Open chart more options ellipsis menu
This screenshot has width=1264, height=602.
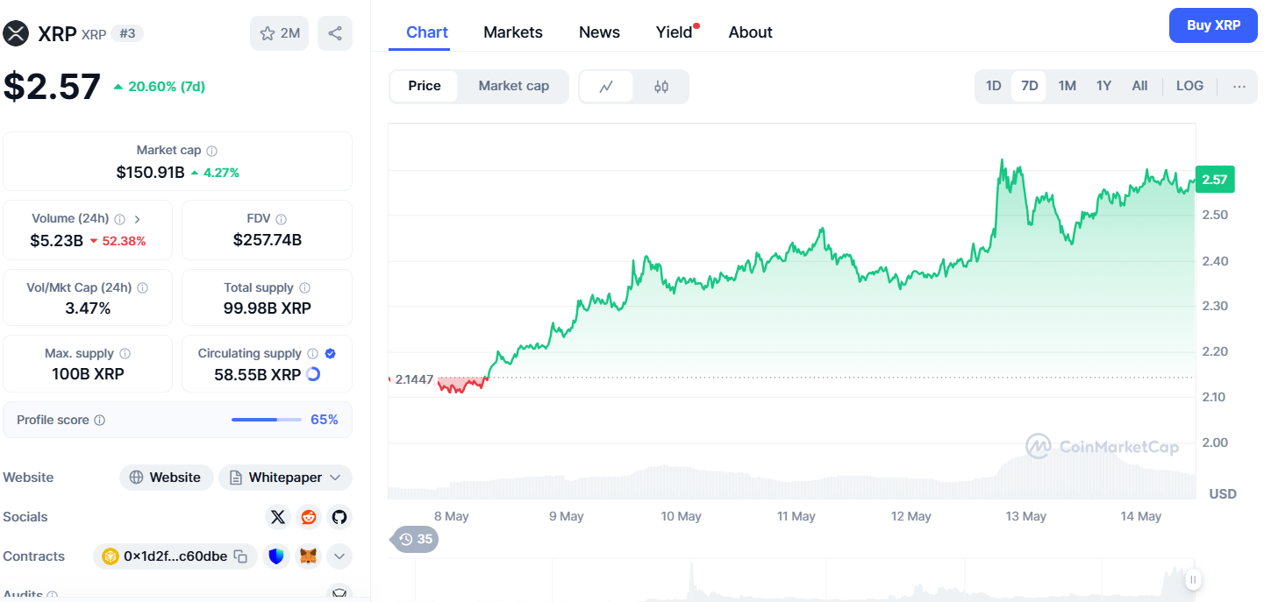pos(1239,86)
